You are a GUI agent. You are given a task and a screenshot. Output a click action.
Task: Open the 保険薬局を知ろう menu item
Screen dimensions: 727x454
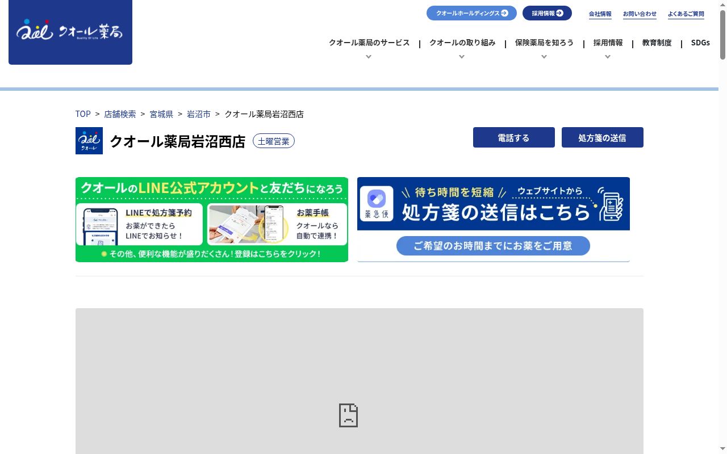pyautogui.click(x=544, y=43)
